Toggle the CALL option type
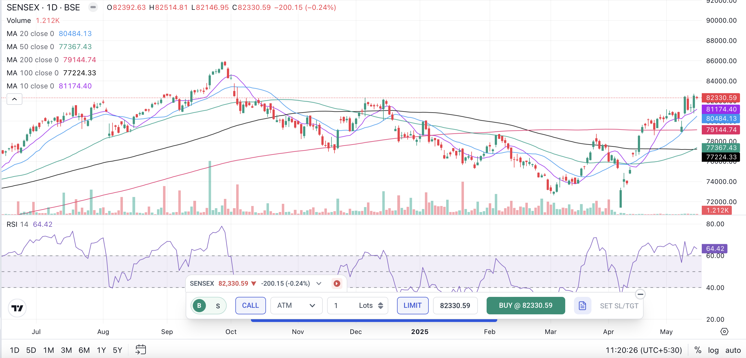 (250, 306)
